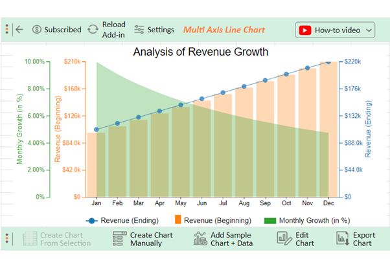
Task: Click the Oct x-axis label
Action: coord(286,203)
